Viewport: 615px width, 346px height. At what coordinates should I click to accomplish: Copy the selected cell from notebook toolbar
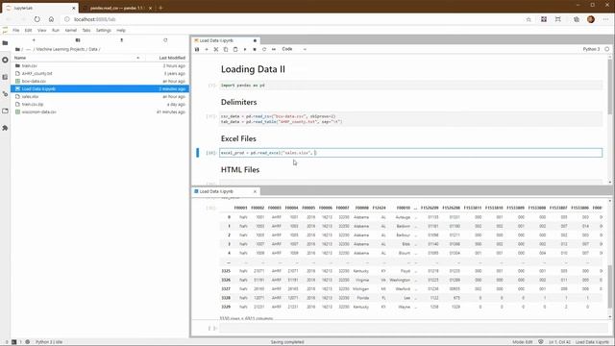[226, 49]
